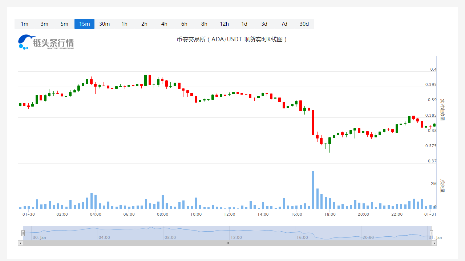Click the 01-30 date axis label

[29, 214]
